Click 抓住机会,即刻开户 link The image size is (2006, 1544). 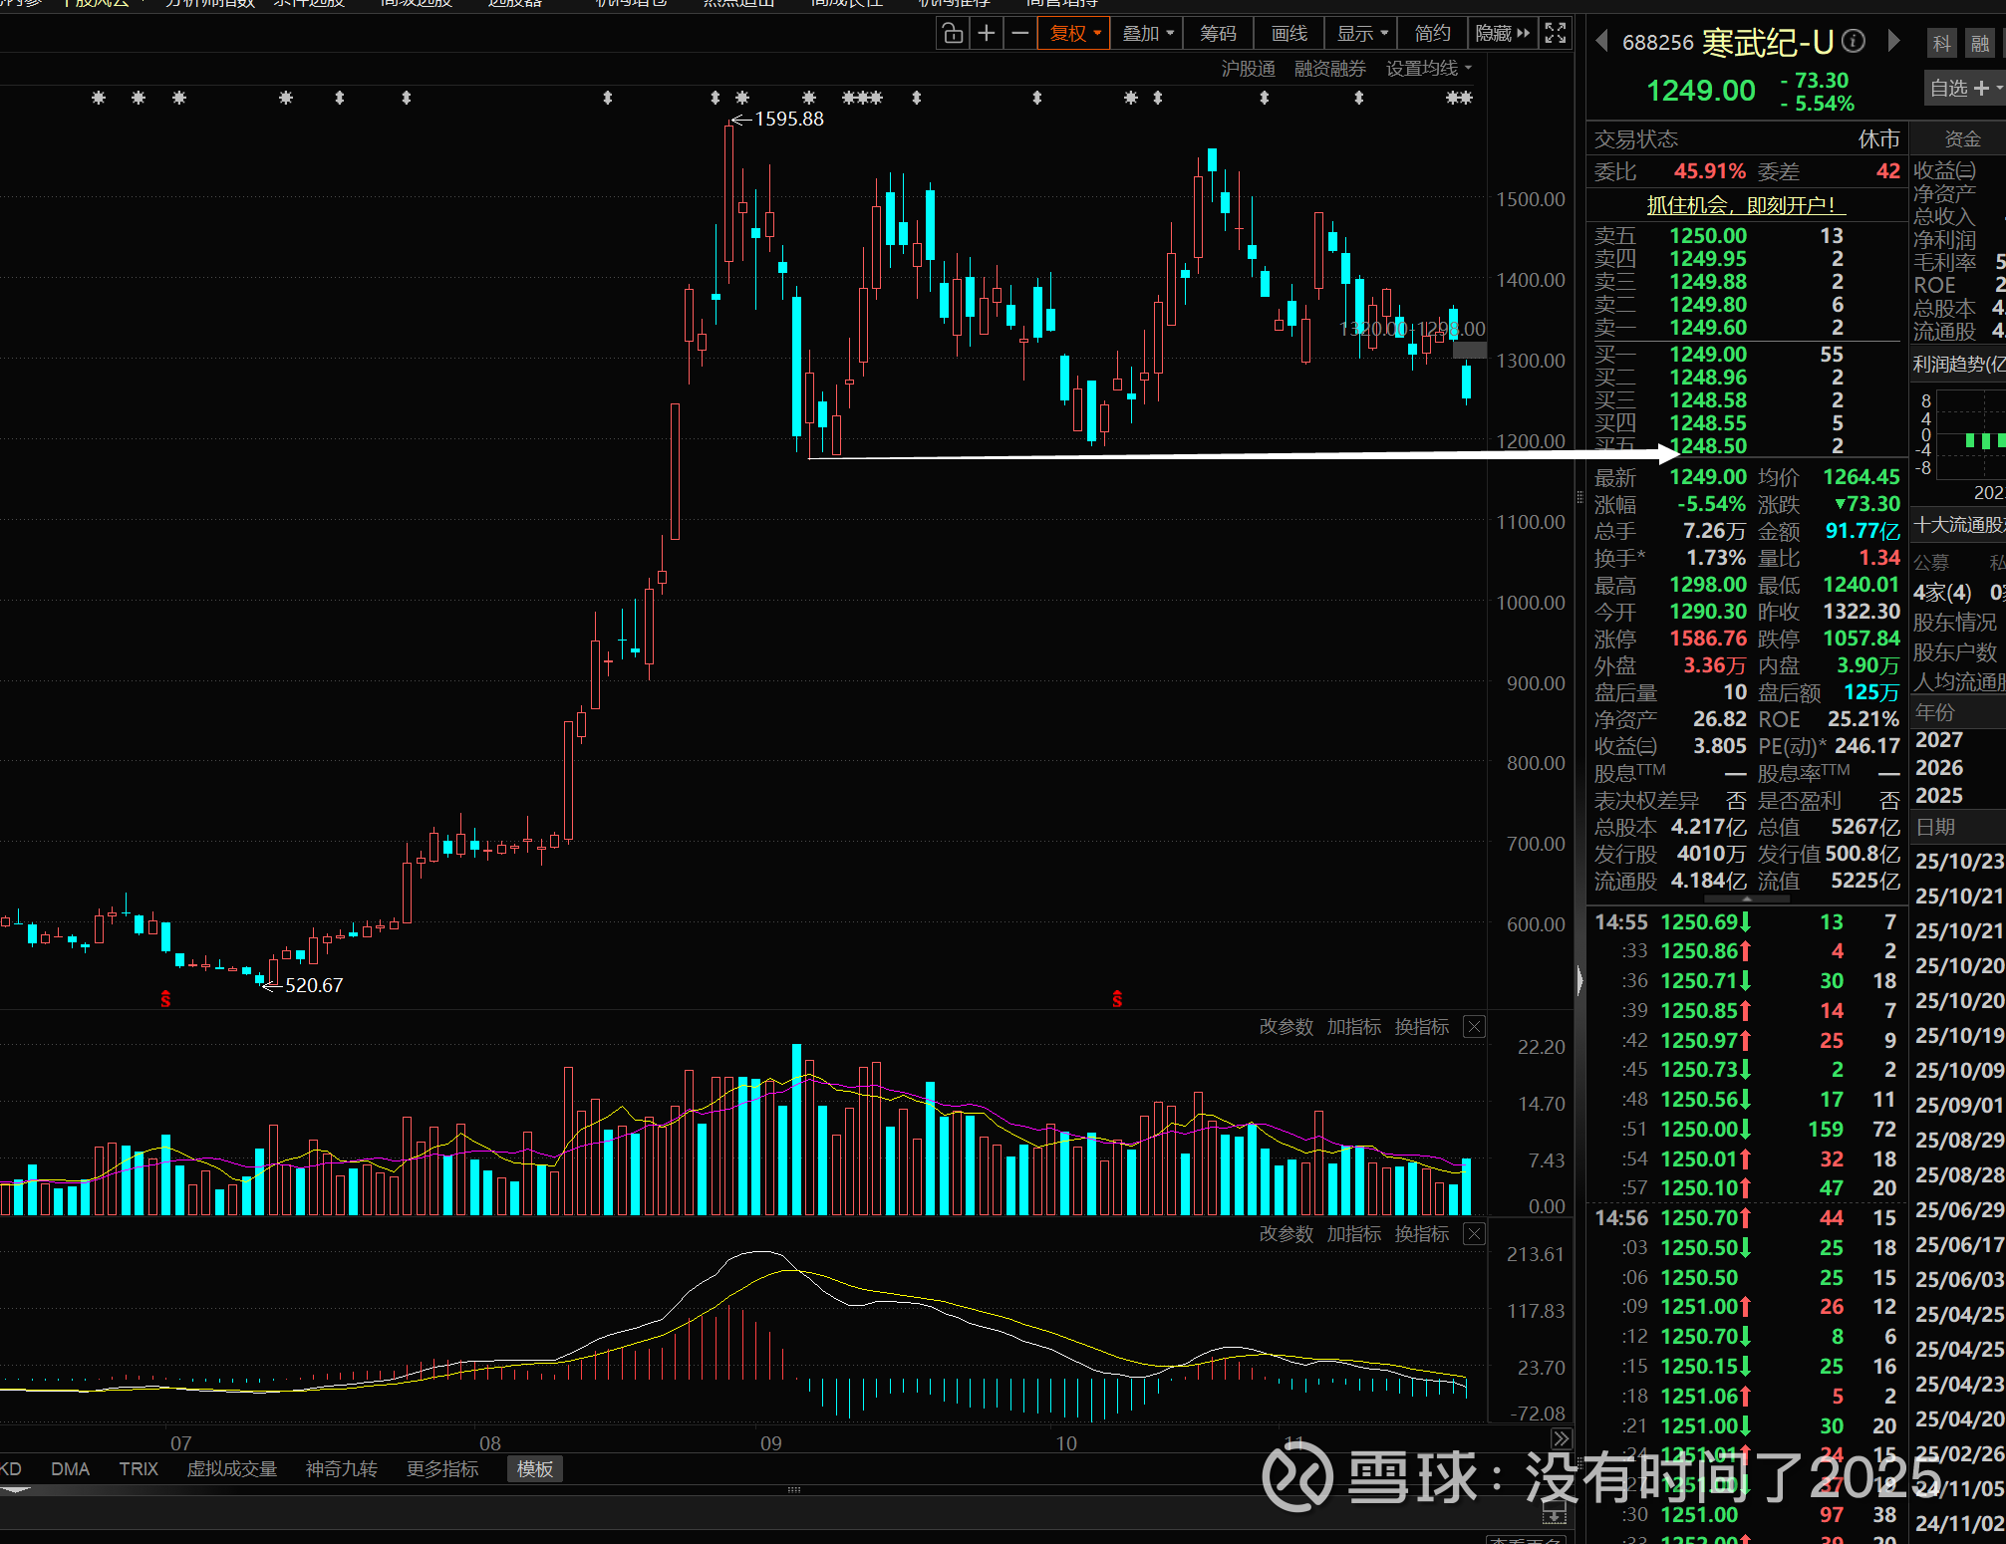(1745, 205)
